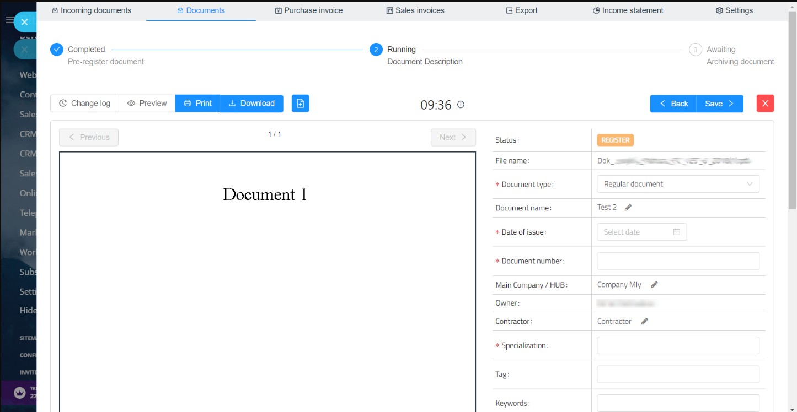Click the Document number input field
797x412 pixels.
click(x=678, y=261)
